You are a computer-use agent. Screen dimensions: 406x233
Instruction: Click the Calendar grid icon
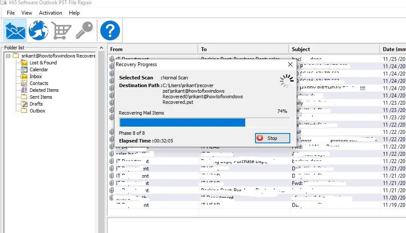[24, 70]
